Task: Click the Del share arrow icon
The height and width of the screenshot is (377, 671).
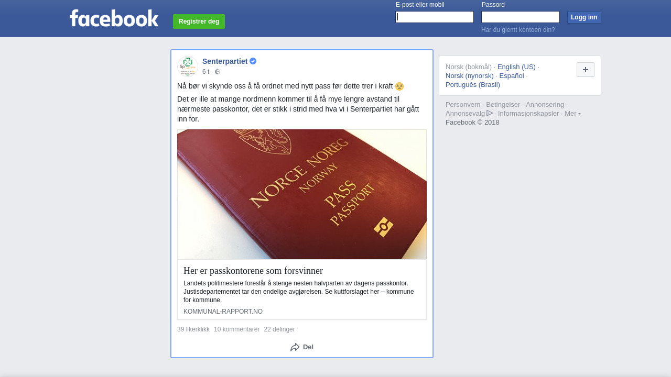Action: (x=295, y=347)
